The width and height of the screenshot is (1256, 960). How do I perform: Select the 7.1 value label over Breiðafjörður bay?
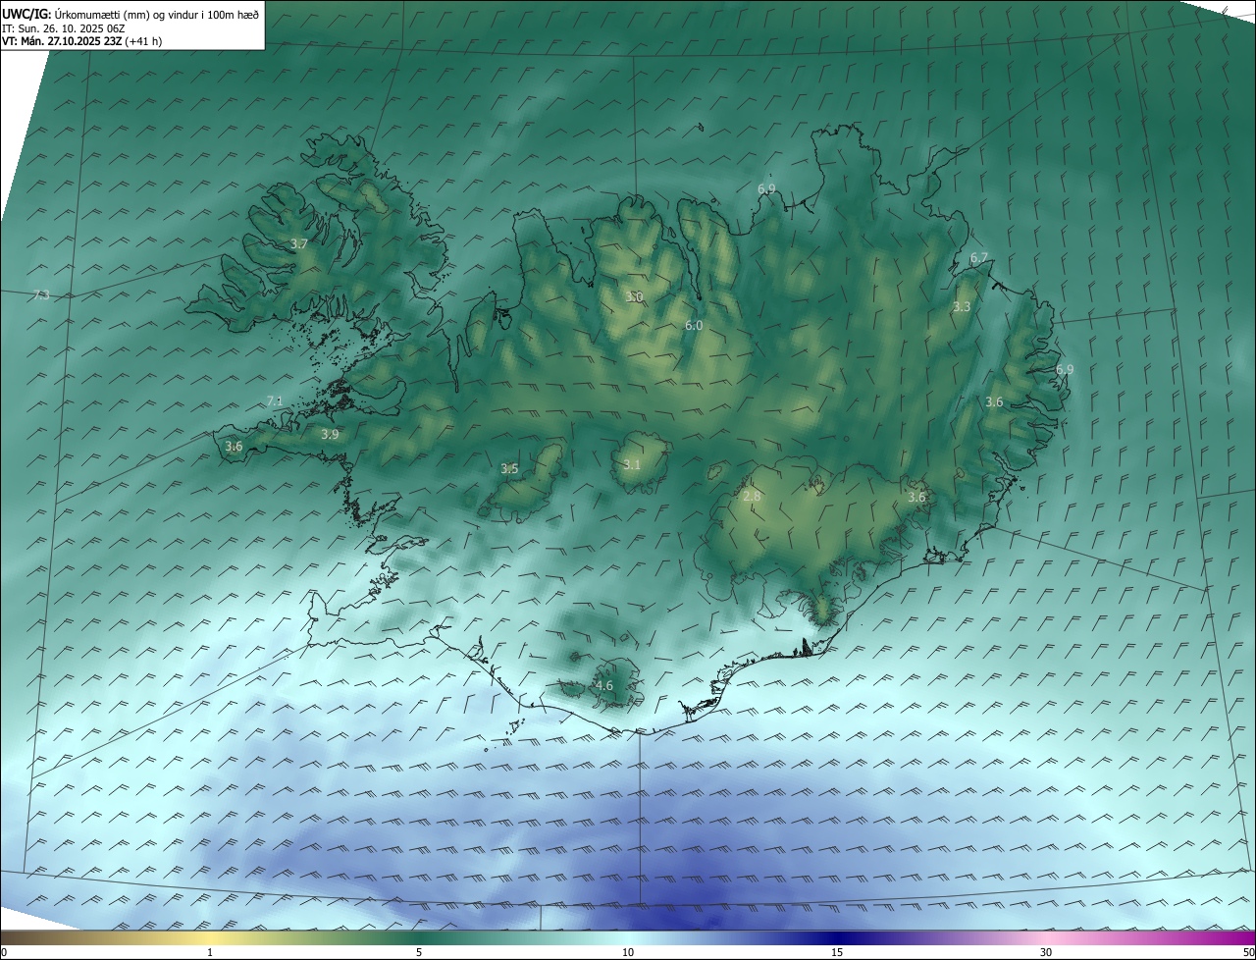(275, 400)
